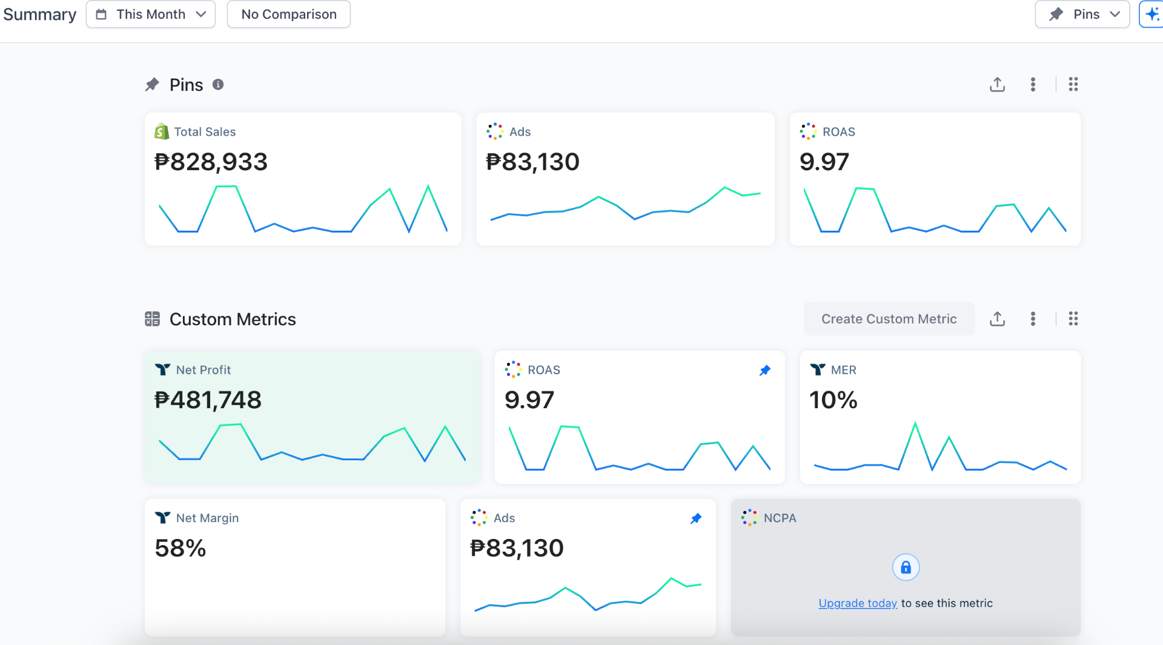This screenshot has height=645, width=1163.
Task: Click the calendar icon in This Month filter
Action: click(x=101, y=14)
